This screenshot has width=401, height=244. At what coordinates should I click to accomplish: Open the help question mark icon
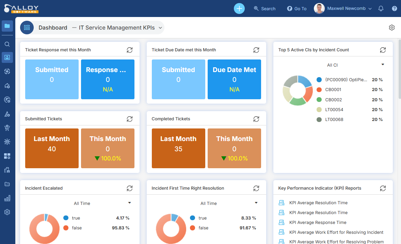394,8
